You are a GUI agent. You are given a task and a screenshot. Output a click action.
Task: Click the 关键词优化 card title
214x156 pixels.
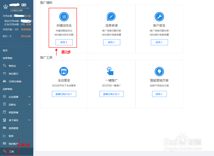tap(64, 25)
